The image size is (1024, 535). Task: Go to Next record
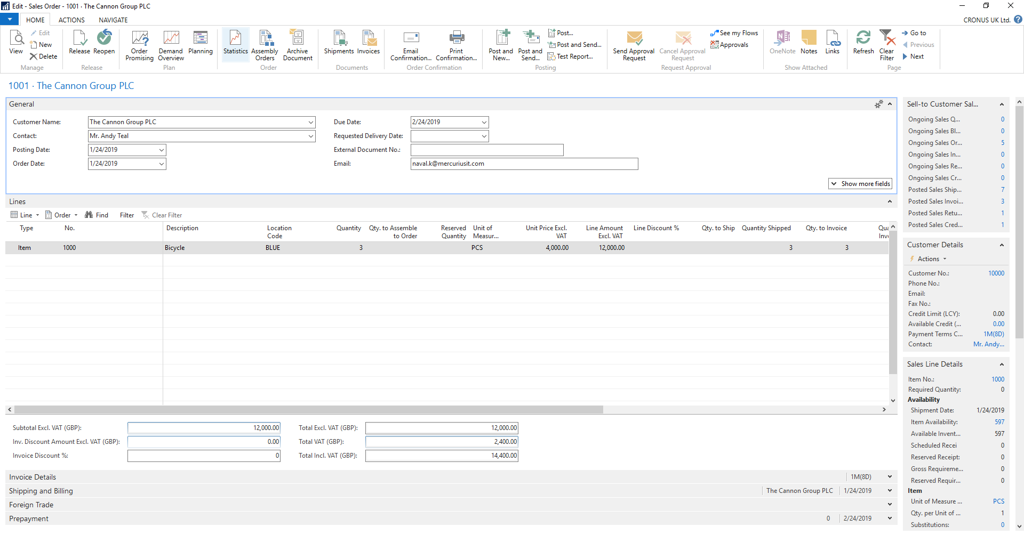913,56
